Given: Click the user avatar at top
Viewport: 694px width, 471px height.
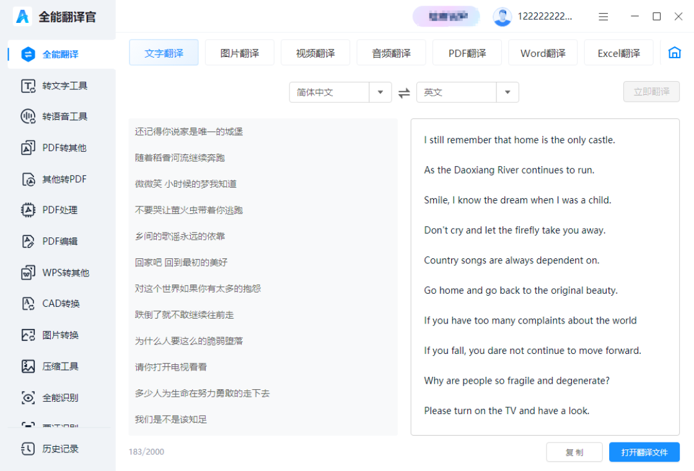Looking at the screenshot, I should click(x=502, y=17).
